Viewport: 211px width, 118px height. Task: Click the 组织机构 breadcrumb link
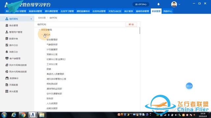click(x=53, y=18)
